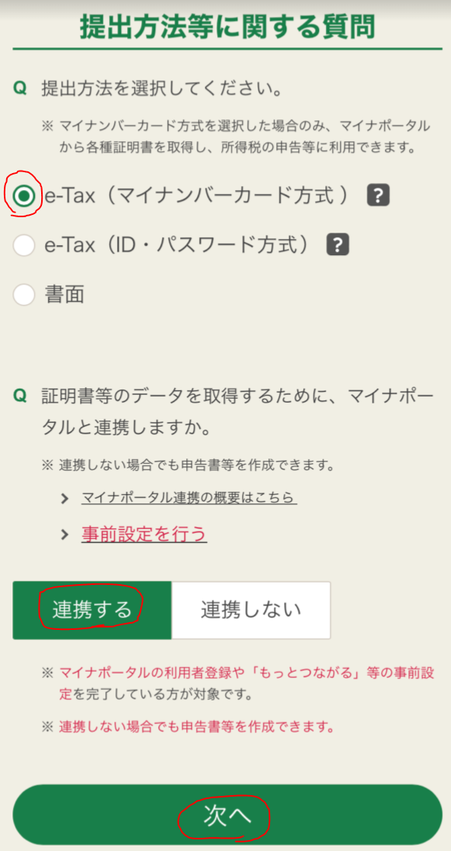Select e-Tax ID・パスワード方式 radio button

(x=24, y=245)
